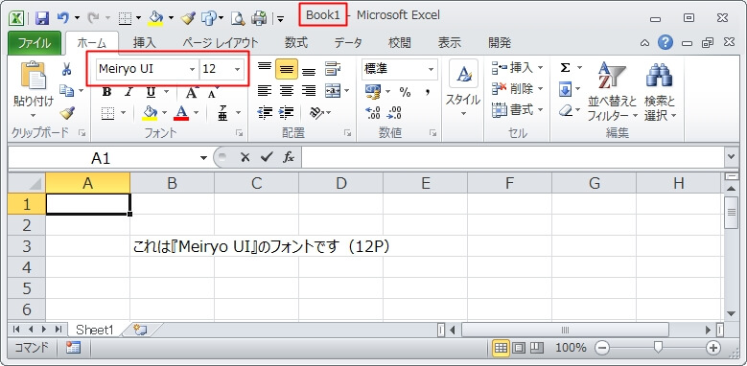Click the increase indent icon
Image resolution: width=747 pixels, height=366 pixels.
coord(286,112)
